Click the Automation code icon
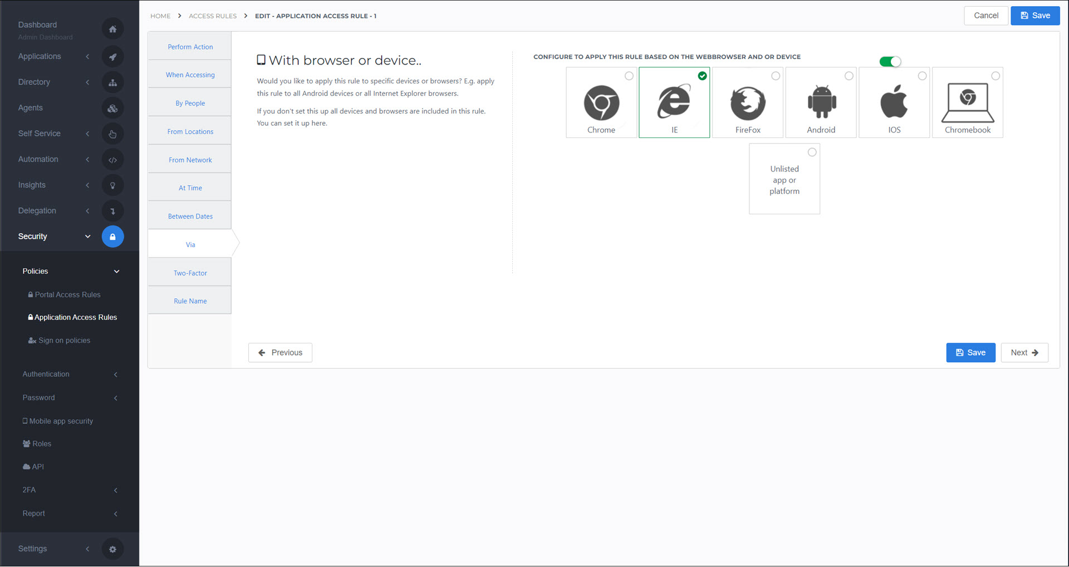Screen dimensions: 1069x567 (x=112, y=160)
